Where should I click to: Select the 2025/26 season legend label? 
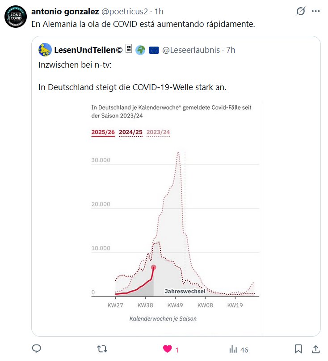[103, 133]
